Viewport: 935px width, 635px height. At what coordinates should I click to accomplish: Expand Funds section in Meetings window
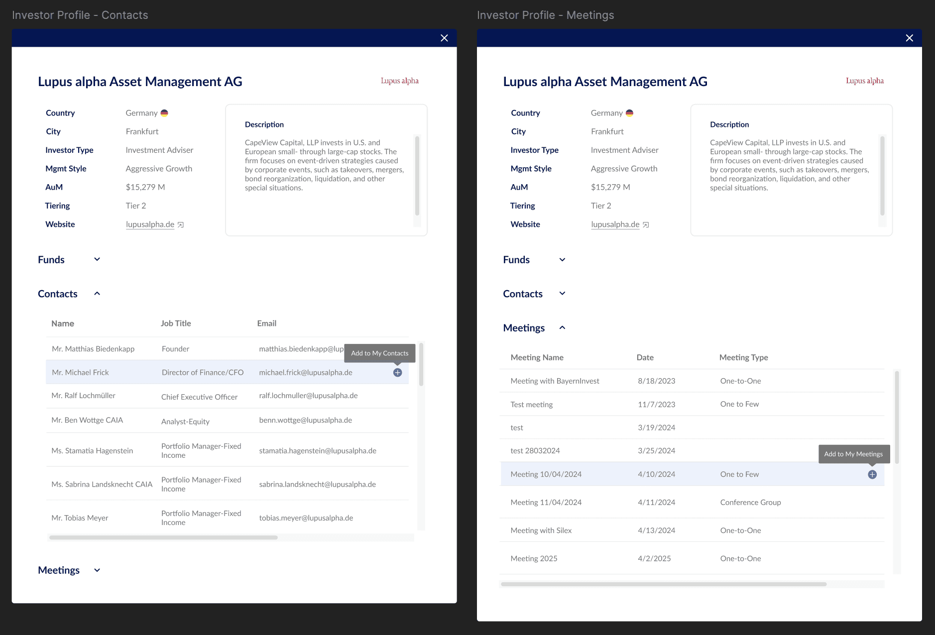click(x=562, y=259)
